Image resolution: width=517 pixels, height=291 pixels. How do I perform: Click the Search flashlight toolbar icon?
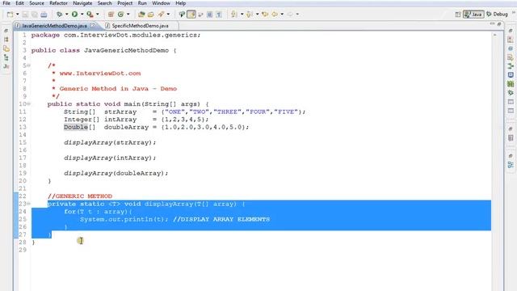[161, 15]
